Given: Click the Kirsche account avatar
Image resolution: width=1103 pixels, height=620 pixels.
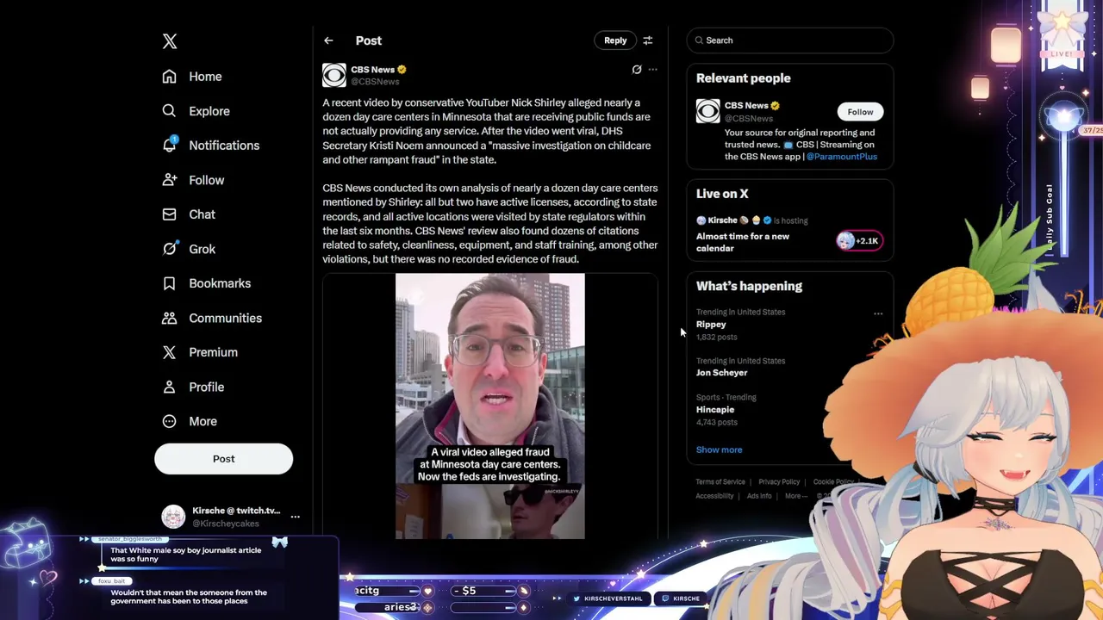Looking at the screenshot, I should pyautogui.click(x=174, y=517).
